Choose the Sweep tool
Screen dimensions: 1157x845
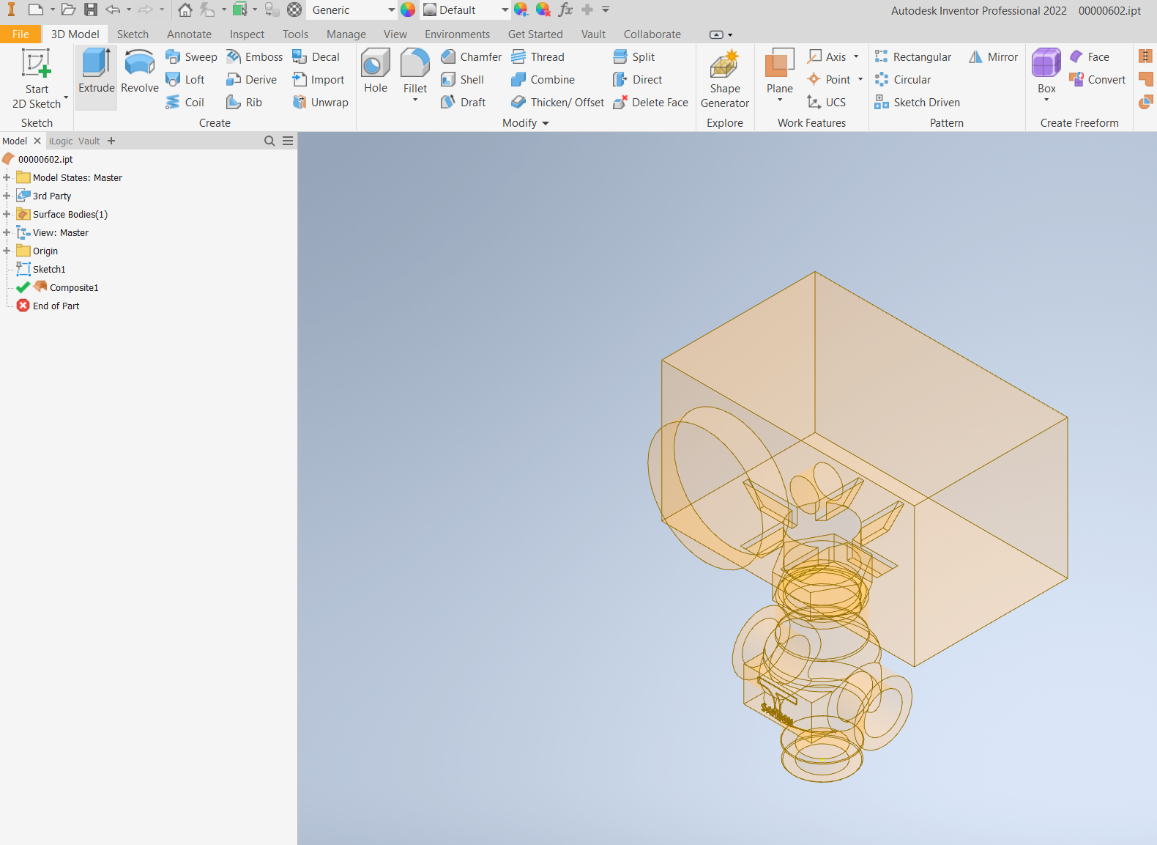pyautogui.click(x=192, y=57)
